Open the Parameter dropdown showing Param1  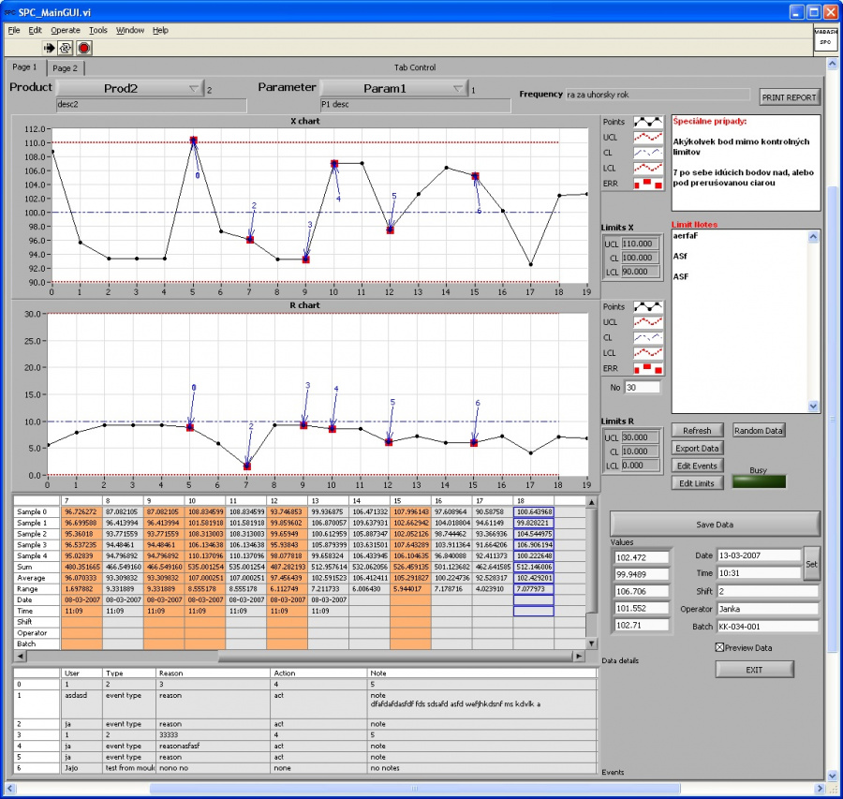[x=393, y=89]
